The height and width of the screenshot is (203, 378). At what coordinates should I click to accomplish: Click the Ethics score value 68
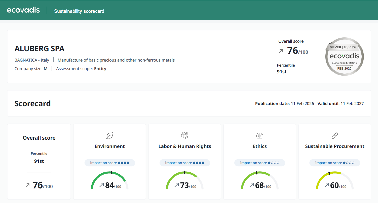[x=259, y=185]
